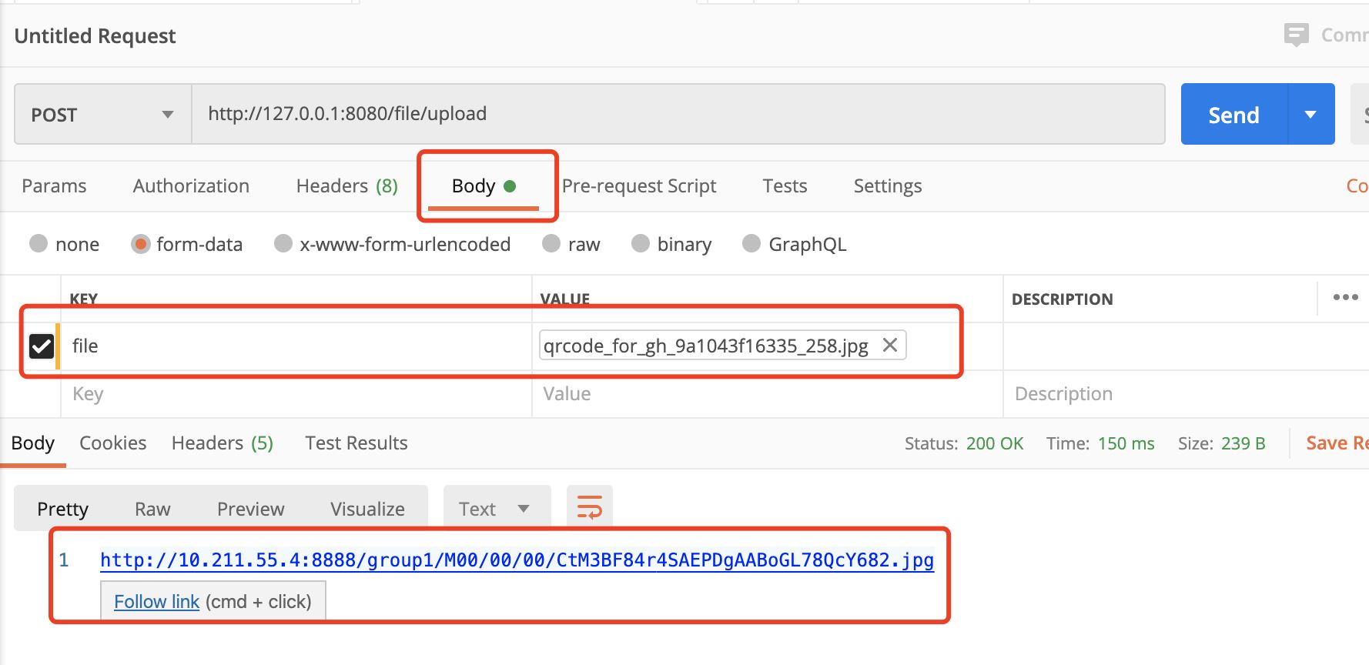The height and width of the screenshot is (665, 1369).
Task: Switch to the Headers (8) request tab
Action: (346, 186)
